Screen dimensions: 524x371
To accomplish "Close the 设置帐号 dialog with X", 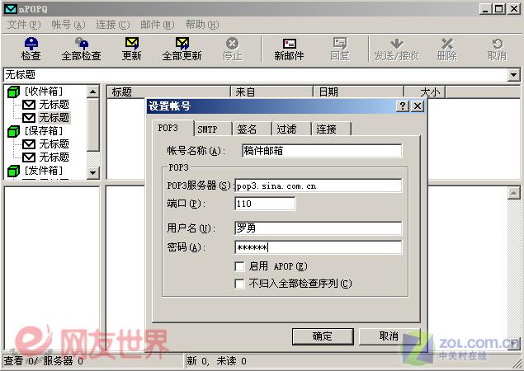I will click(x=418, y=106).
